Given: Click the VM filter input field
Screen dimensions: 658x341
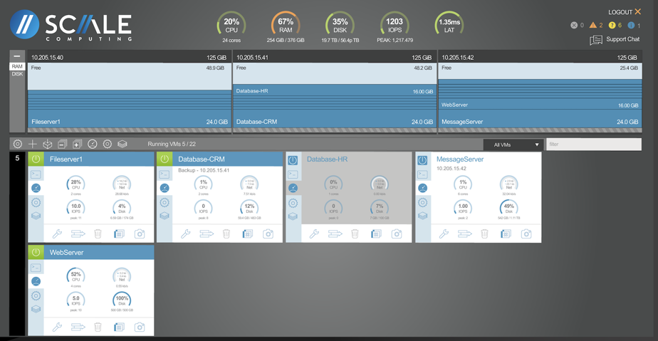Looking at the screenshot, I should click(x=593, y=145).
